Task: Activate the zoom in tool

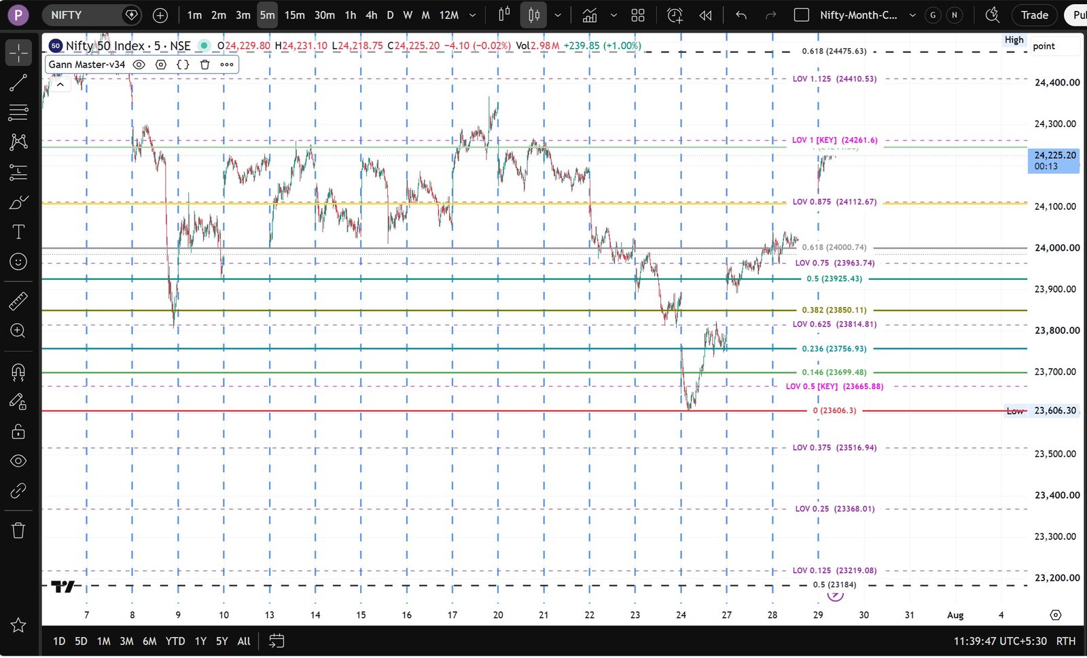Action: (18, 331)
